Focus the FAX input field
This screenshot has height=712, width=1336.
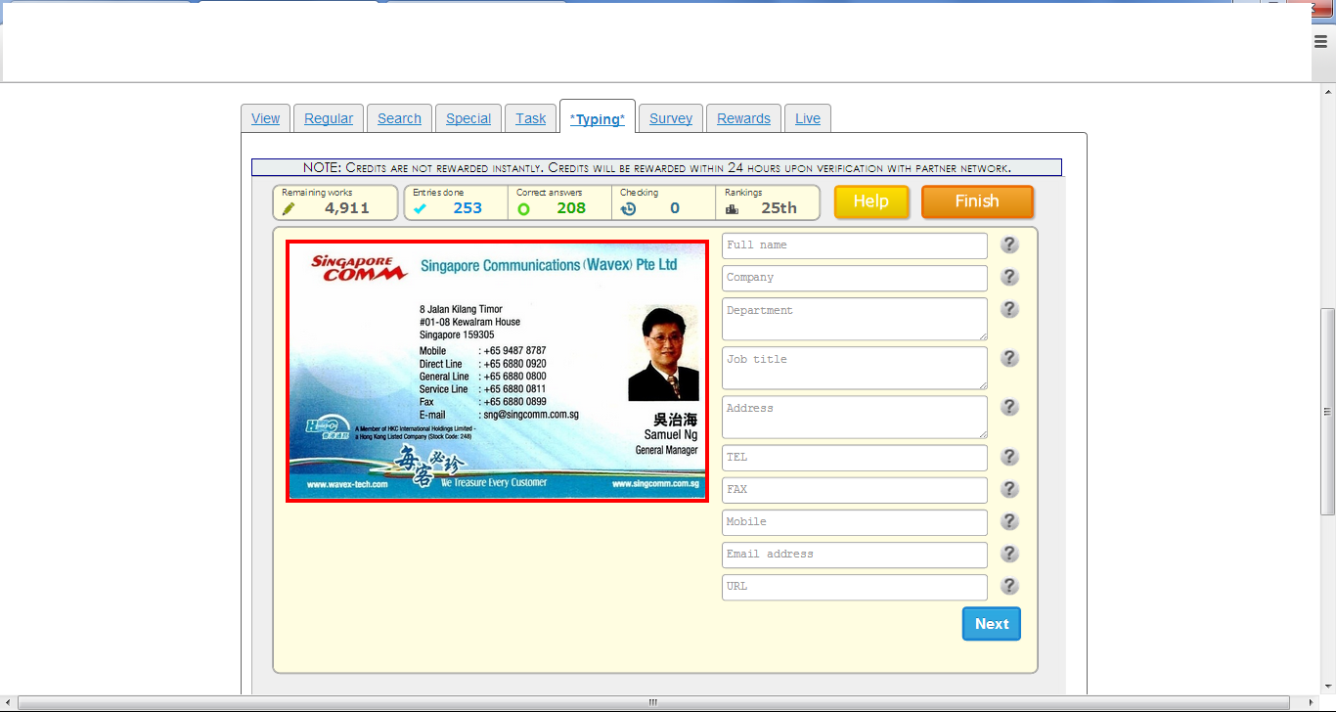pyautogui.click(x=855, y=490)
